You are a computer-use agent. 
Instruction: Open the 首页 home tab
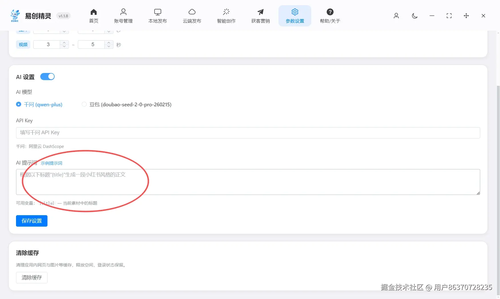(x=93, y=16)
